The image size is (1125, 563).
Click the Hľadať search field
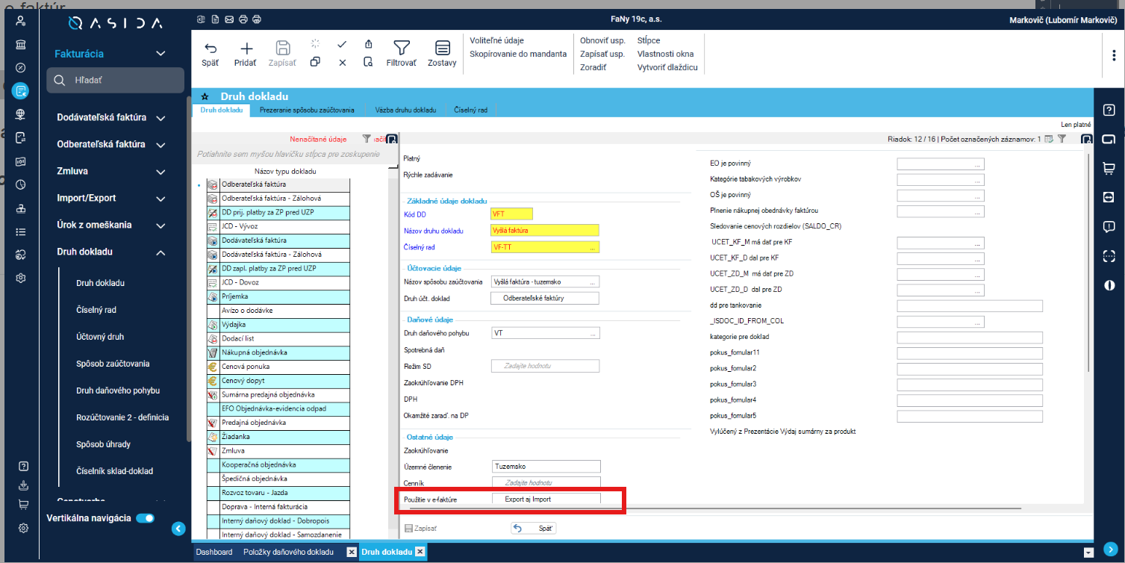pos(115,80)
